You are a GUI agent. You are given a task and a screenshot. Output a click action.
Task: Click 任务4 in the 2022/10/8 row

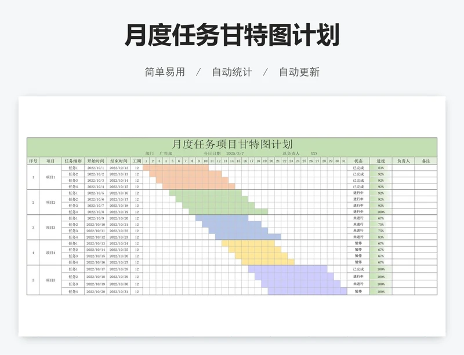(x=73, y=211)
